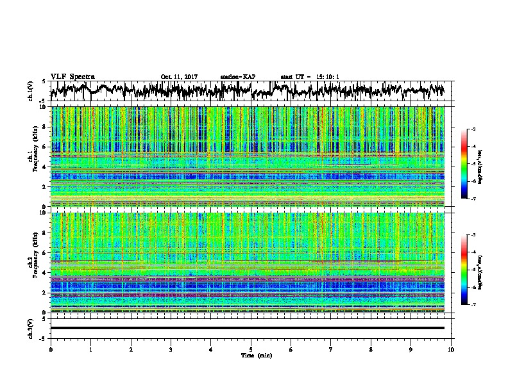
Task: Click the ch.1 colorbar "-3" tick value
Action: click(473, 129)
